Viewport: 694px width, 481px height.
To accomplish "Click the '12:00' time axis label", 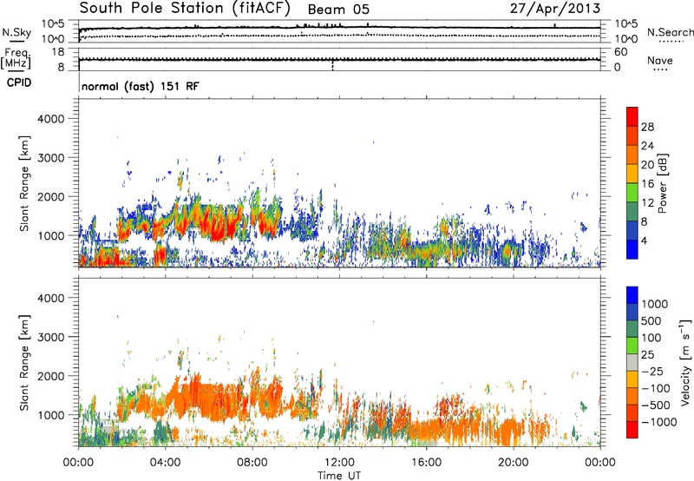I will coord(339,463).
